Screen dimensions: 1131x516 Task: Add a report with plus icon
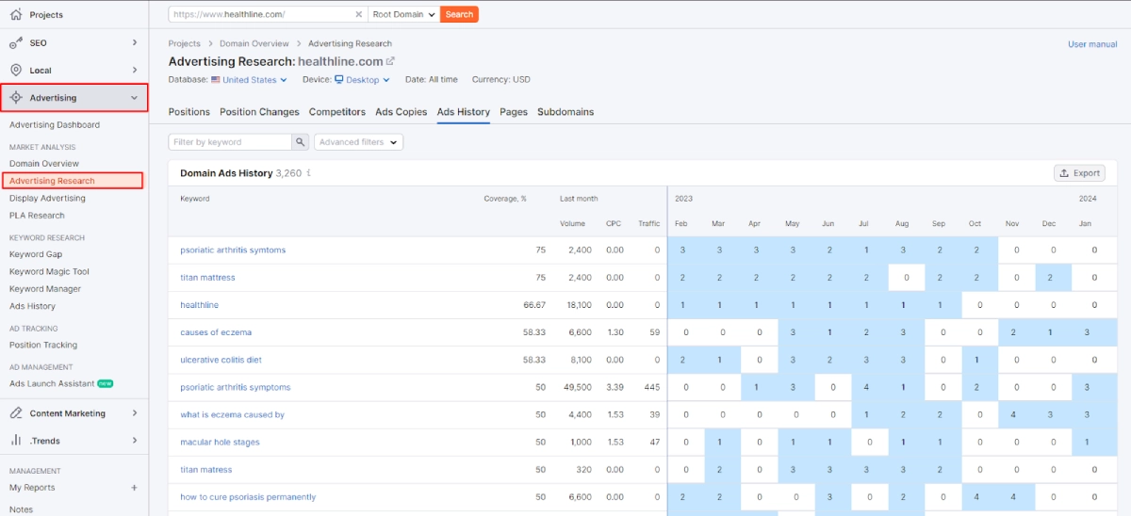(x=134, y=488)
